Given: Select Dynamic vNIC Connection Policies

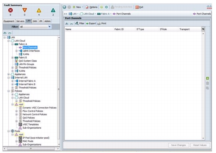Looking at the screenshot, I should [x=39, y=108].
